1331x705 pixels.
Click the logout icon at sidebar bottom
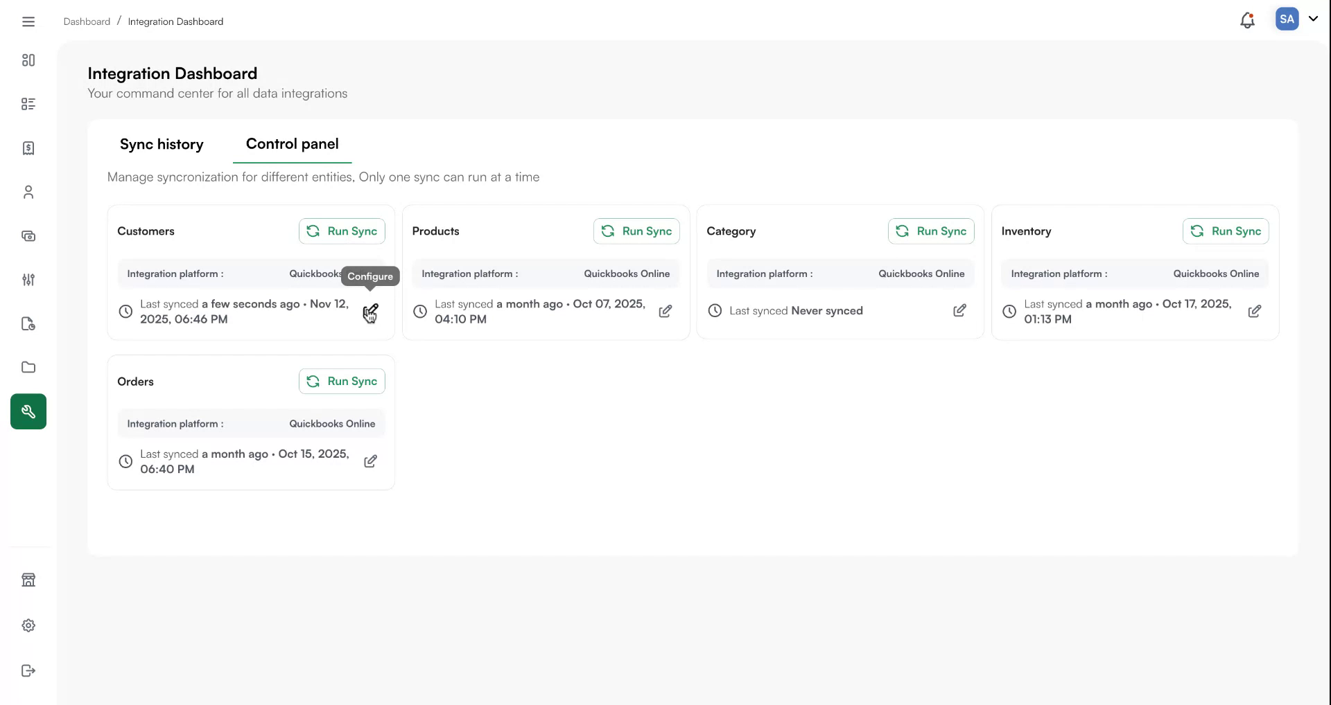coord(28,670)
